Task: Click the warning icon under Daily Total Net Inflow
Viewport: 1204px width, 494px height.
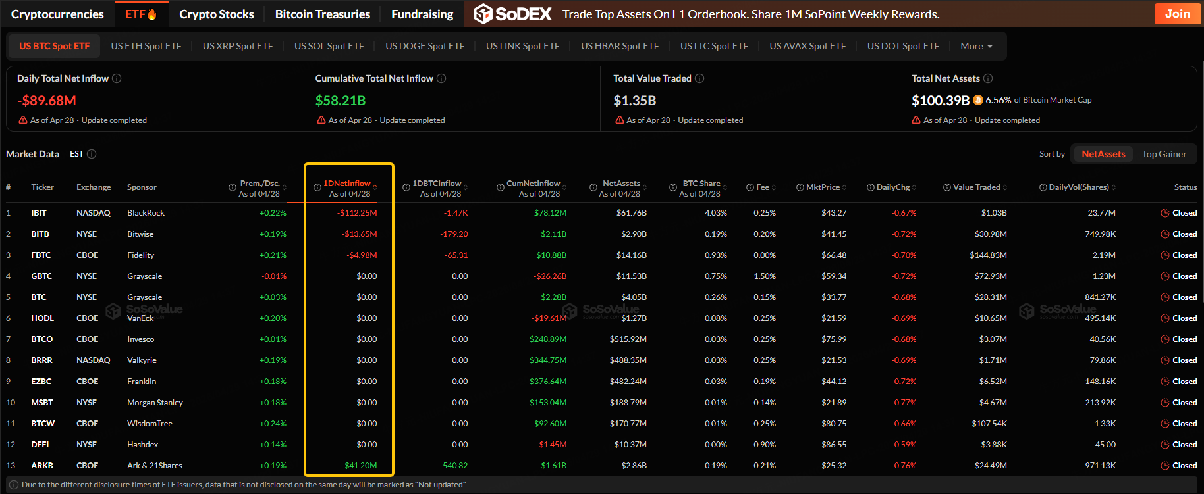Action: tap(23, 120)
